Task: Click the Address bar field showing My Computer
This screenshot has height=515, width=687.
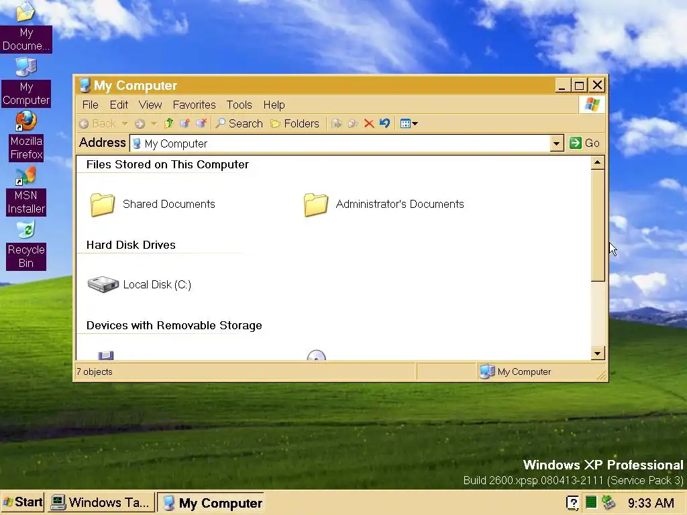Action: [x=340, y=144]
